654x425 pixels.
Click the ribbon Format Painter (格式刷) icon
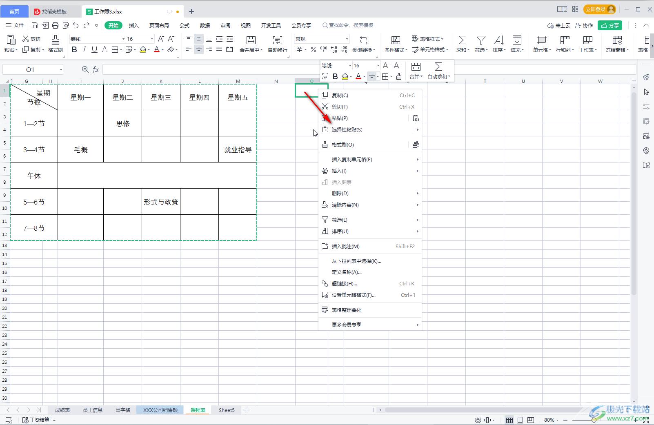tap(56, 40)
